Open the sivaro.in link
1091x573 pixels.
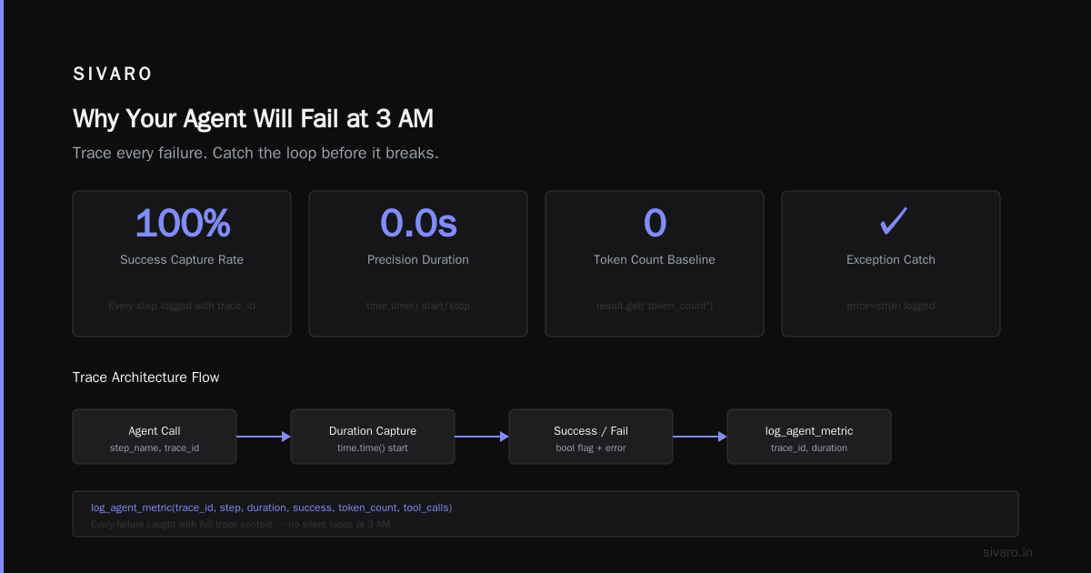(1007, 552)
